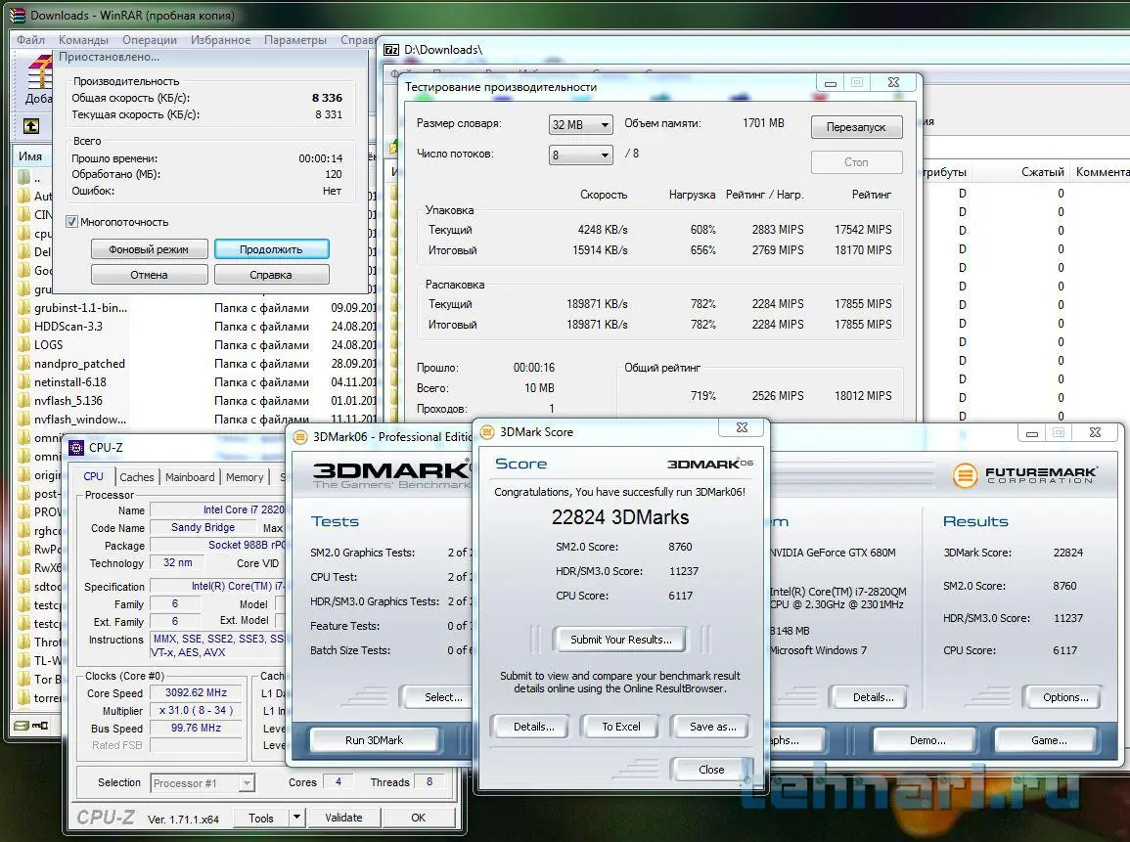Click the 3DMark Score window title icon
Viewport: 1130px width, 842px height.
487,432
